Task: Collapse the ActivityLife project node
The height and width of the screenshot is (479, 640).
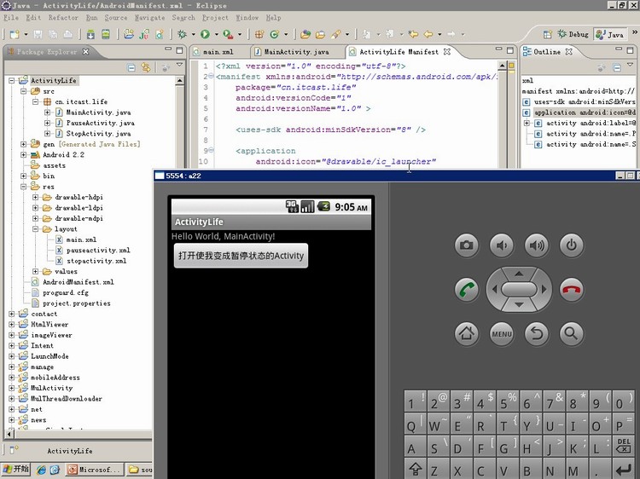Action: (12, 81)
